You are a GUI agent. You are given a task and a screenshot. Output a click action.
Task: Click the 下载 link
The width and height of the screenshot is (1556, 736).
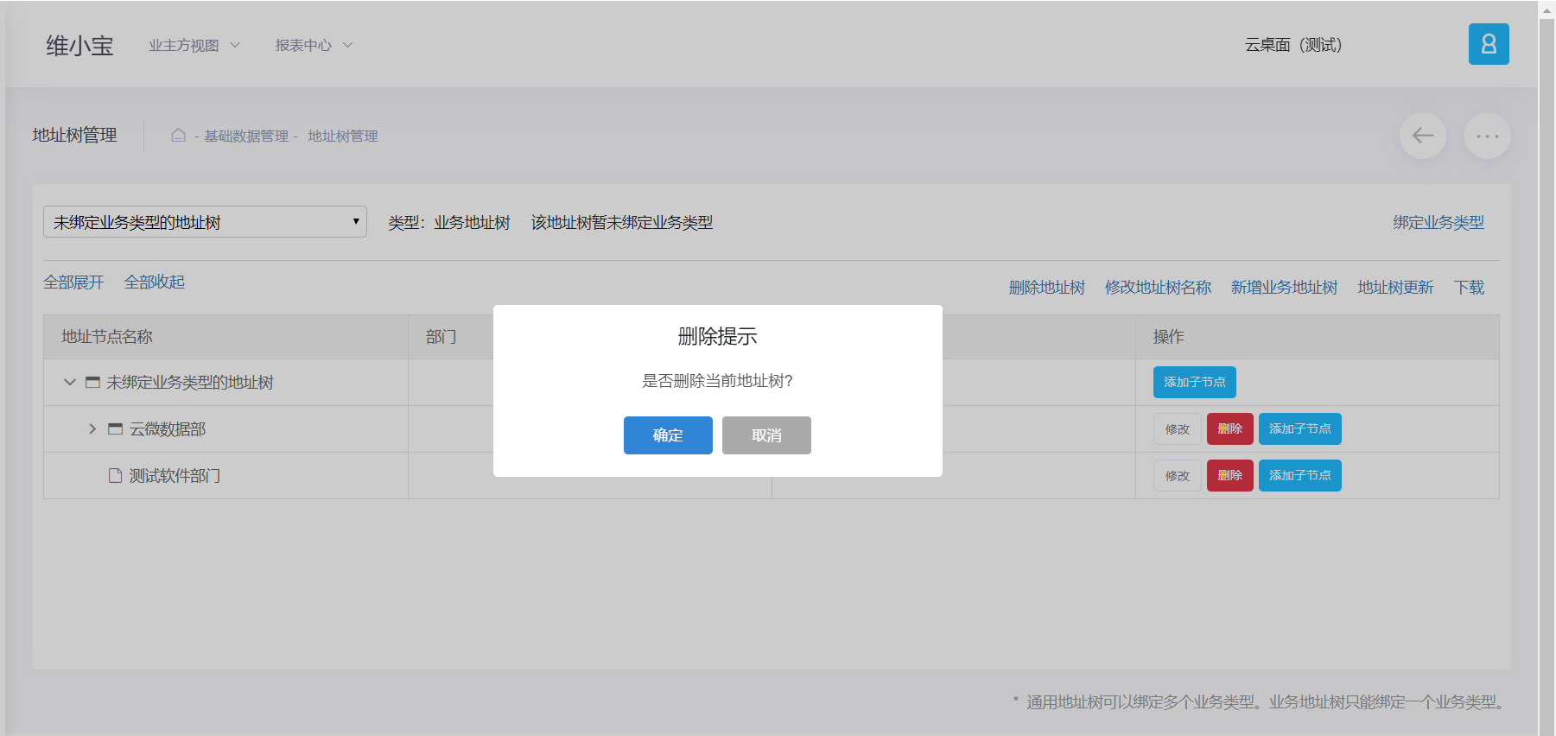(x=1469, y=288)
